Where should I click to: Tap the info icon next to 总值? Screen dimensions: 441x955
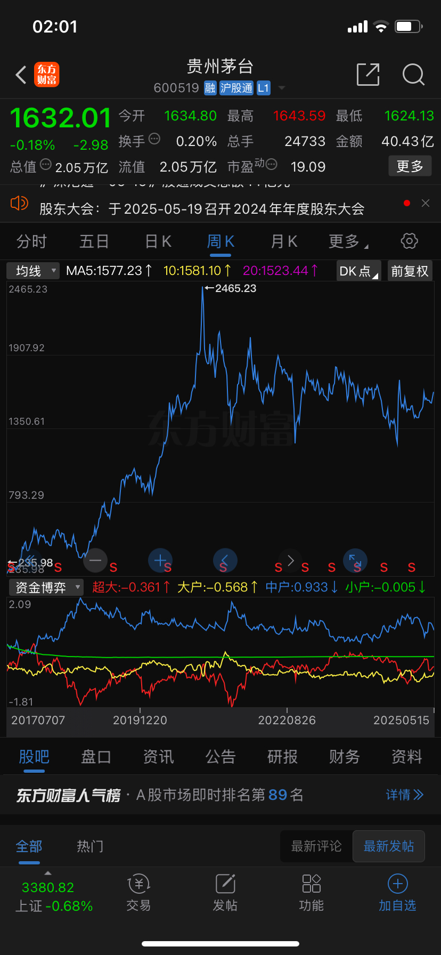[46, 165]
